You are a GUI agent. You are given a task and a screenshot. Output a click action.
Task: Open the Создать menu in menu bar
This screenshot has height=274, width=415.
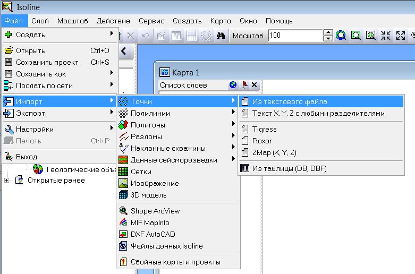click(x=187, y=21)
